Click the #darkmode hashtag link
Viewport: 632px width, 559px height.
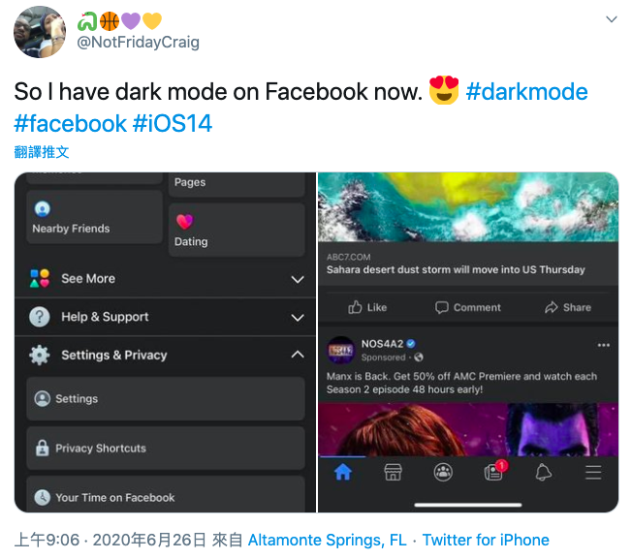(526, 91)
